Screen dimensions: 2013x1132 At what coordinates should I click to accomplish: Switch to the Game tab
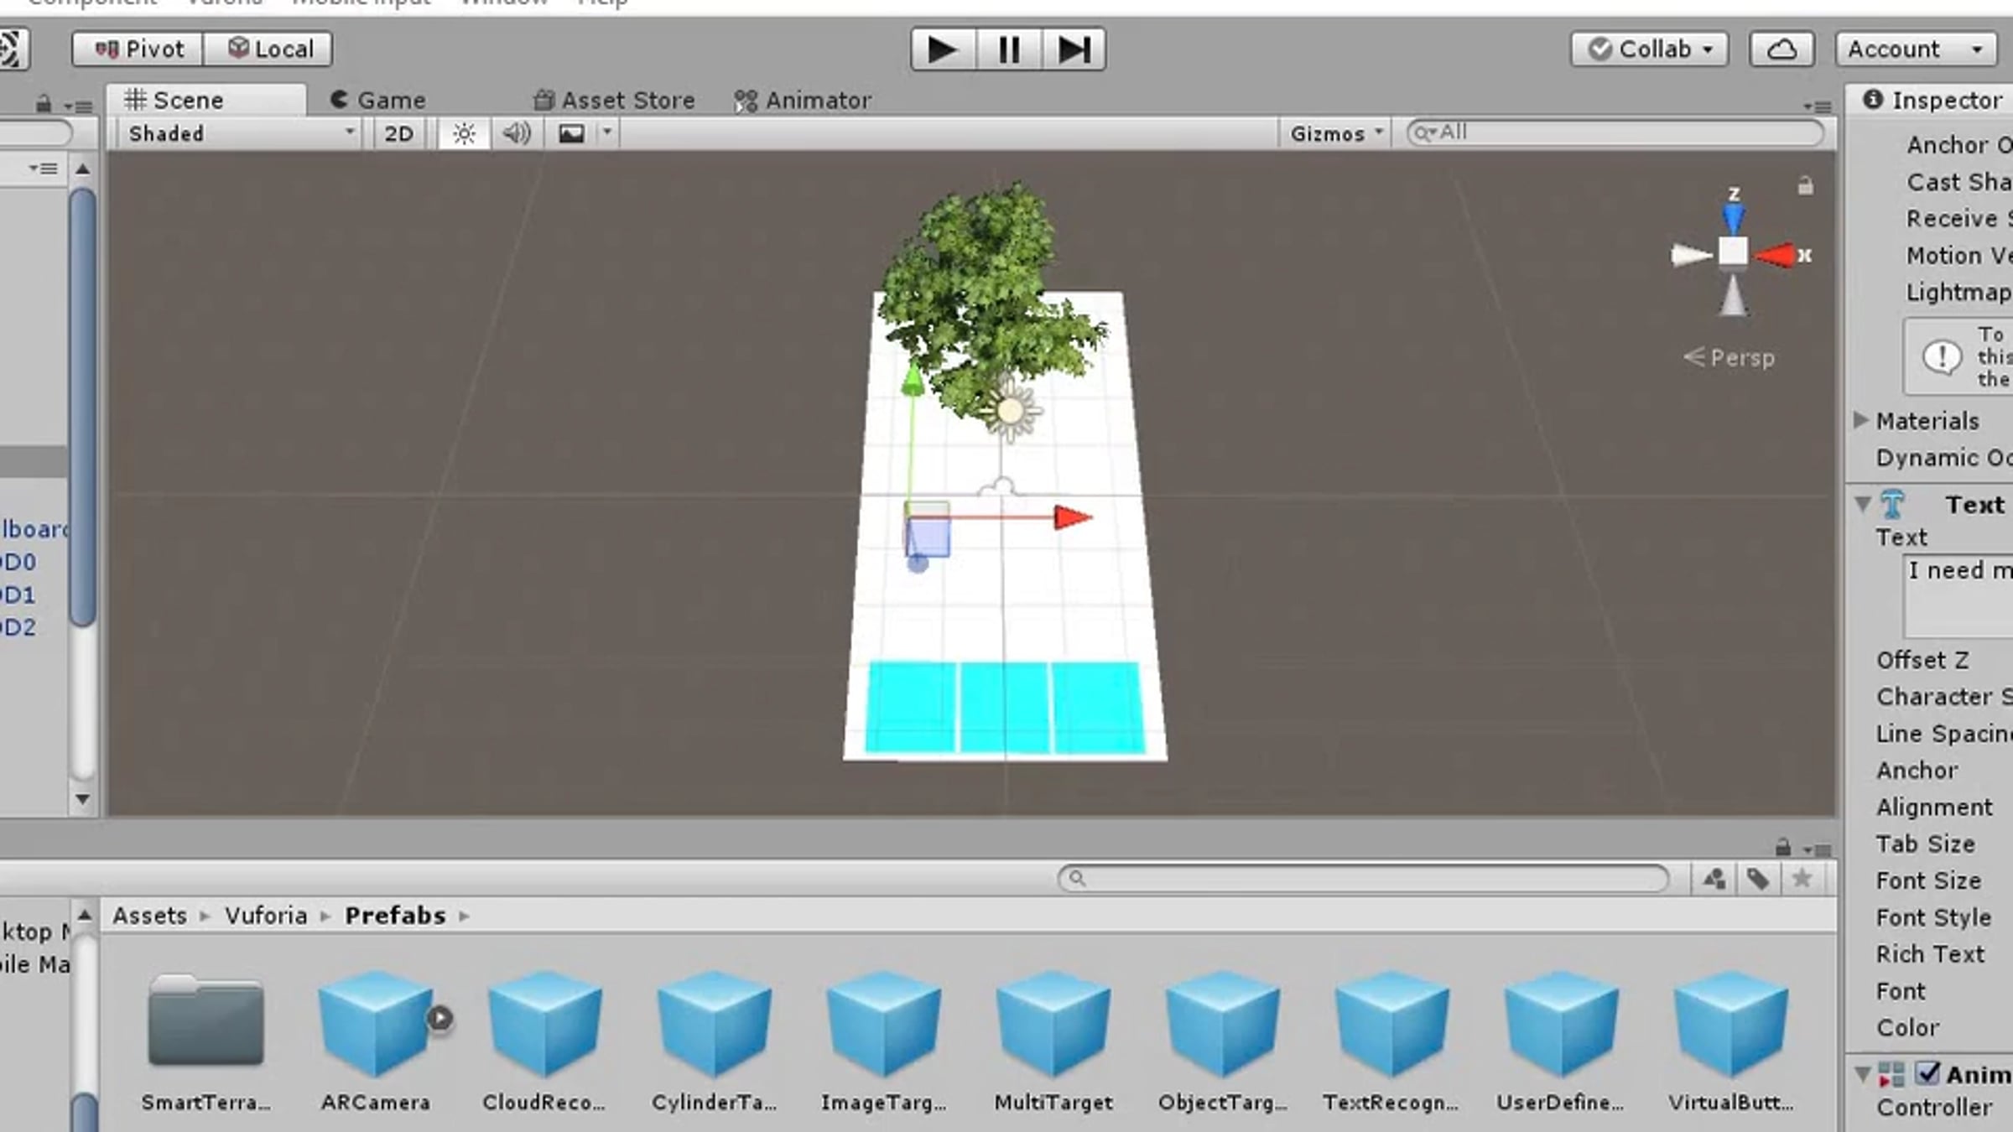377,101
